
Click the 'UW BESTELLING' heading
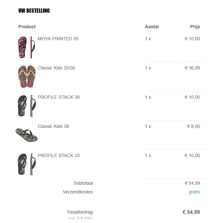click(x=34, y=11)
